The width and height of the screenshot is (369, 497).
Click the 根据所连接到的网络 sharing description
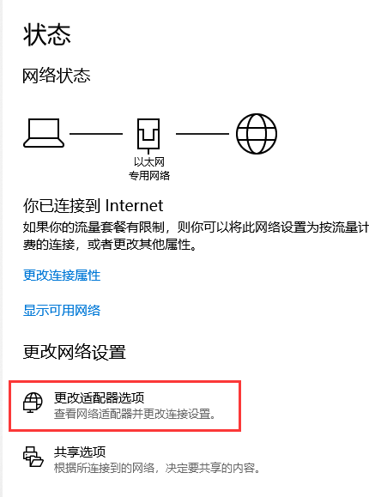157,468
